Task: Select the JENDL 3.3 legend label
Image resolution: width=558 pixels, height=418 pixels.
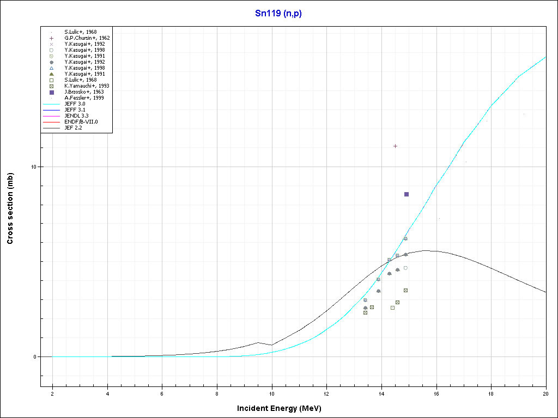Action: tap(76, 116)
